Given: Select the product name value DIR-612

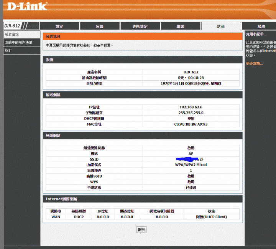Looking at the screenshot, I should 191,72.
